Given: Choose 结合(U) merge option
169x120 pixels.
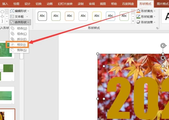Looking at the screenshot, I should 19,28.
